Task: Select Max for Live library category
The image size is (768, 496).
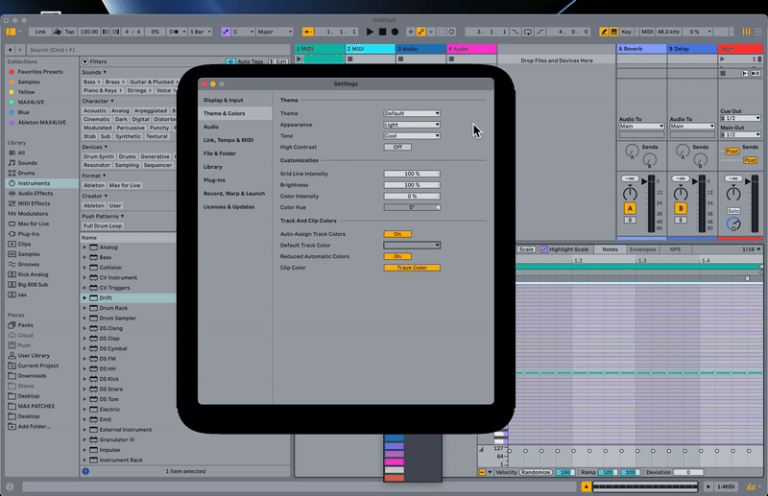Action: (x=33, y=223)
